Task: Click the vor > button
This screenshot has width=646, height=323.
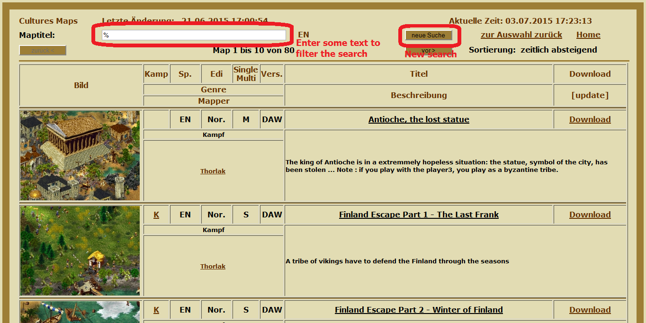Action: (x=428, y=50)
